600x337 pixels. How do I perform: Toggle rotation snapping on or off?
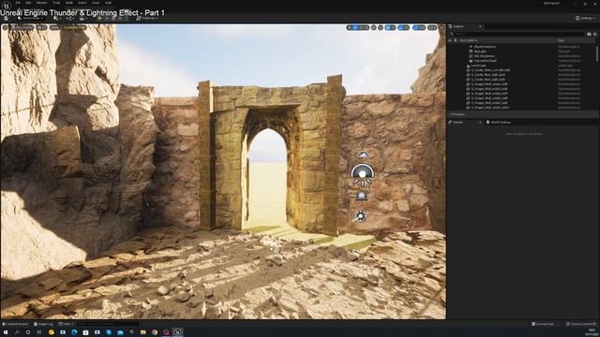coord(400,27)
